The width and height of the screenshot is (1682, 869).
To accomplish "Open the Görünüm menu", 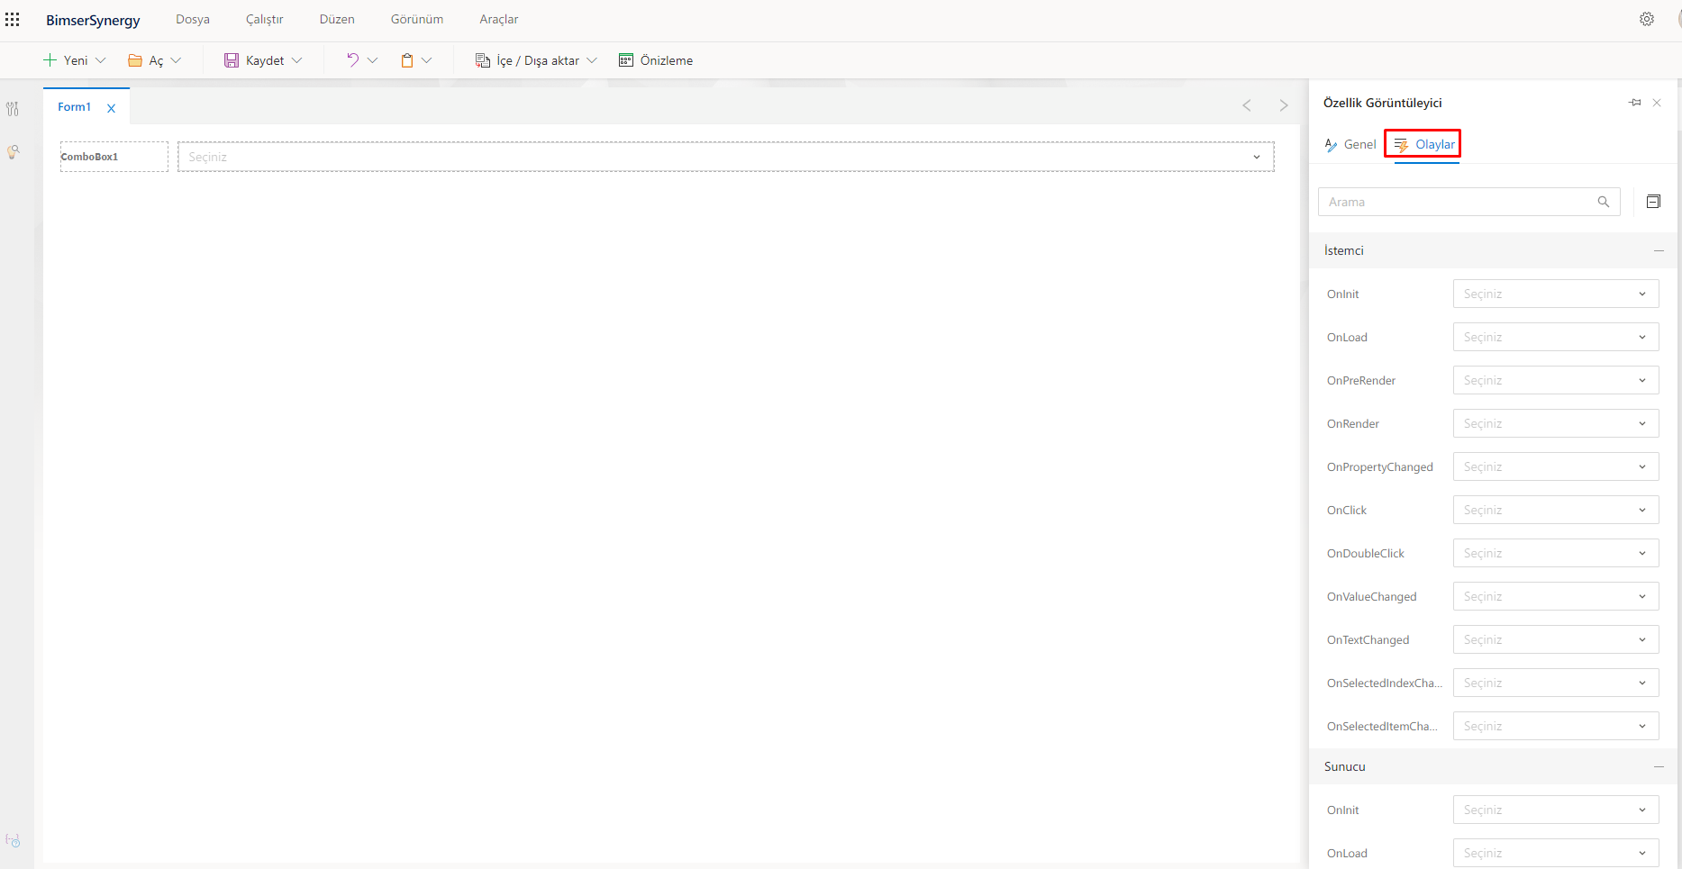I will (417, 19).
